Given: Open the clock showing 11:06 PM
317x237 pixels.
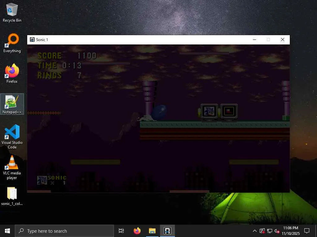Looking at the screenshot, I should click(291, 231).
